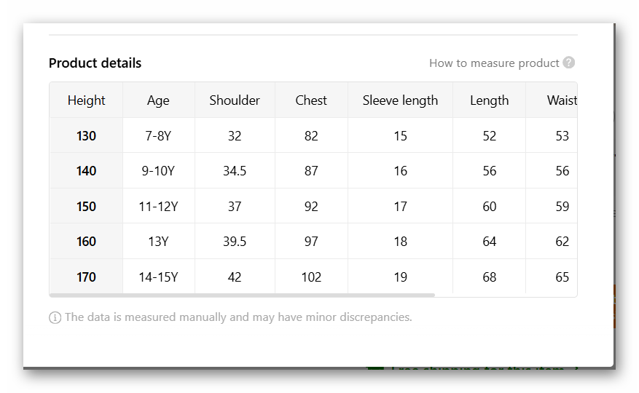The height and width of the screenshot is (393, 639).
Task: Click the Age column header
Action: pos(158,100)
